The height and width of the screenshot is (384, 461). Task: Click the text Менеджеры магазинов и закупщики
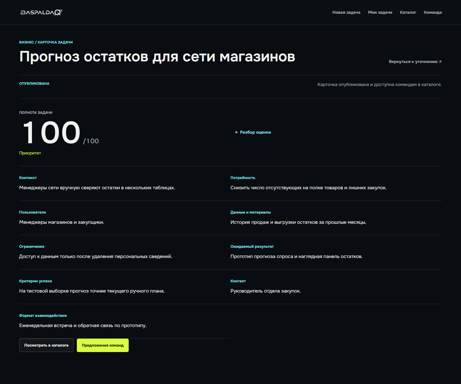click(x=62, y=222)
